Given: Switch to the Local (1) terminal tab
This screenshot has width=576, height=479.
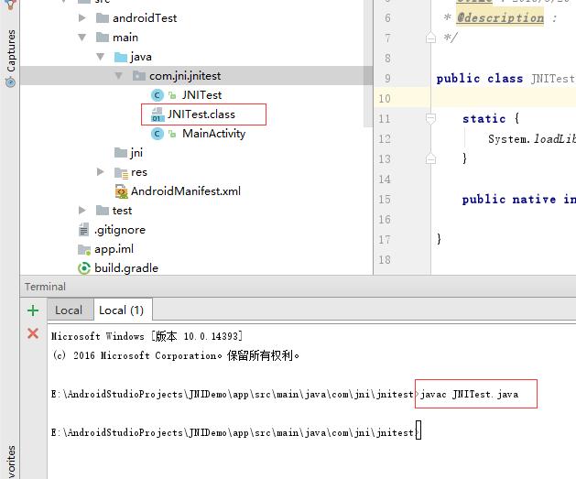Looking at the screenshot, I should click(x=122, y=310).
